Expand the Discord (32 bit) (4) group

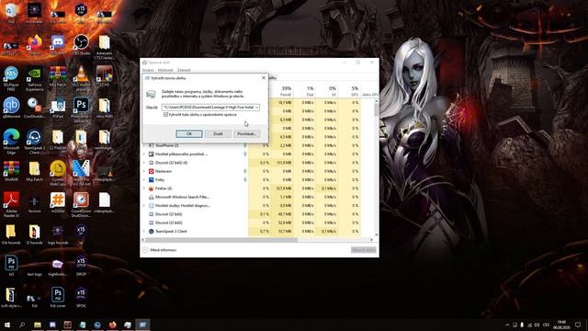tap(144, 163)
